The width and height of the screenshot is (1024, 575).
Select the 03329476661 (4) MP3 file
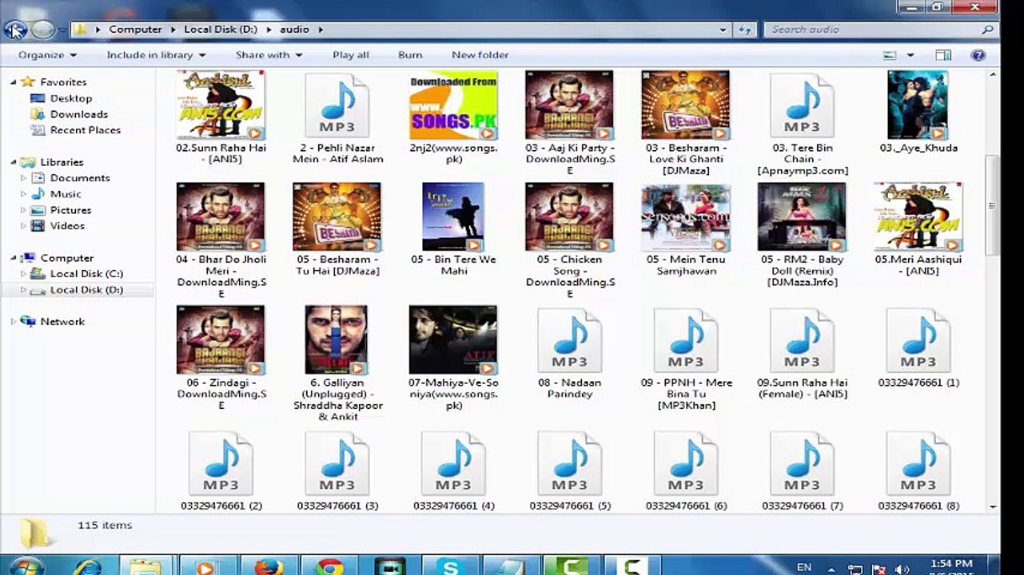point(453,464)
